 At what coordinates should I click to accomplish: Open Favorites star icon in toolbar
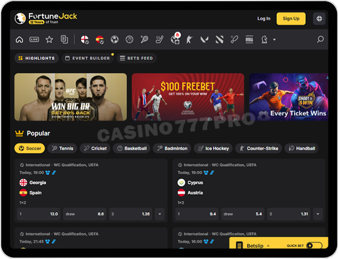pyautogui.click(x=49, y=39)
